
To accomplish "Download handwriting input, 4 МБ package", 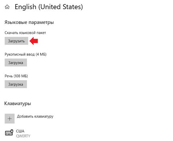I will pos(16,63).
